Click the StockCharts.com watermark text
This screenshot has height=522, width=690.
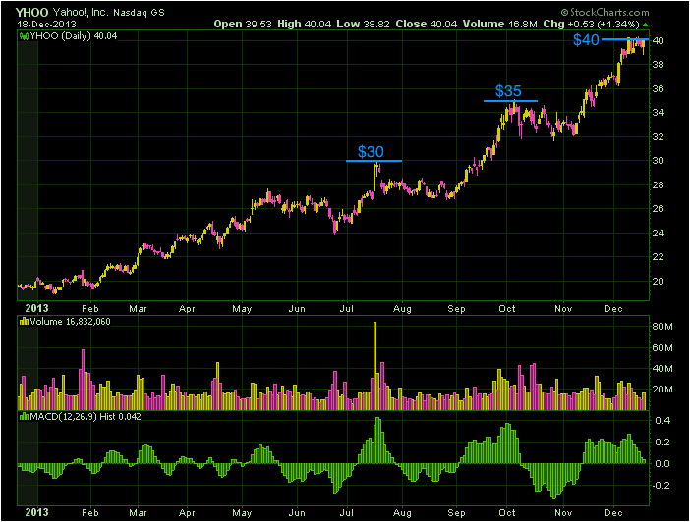point(605,13)
